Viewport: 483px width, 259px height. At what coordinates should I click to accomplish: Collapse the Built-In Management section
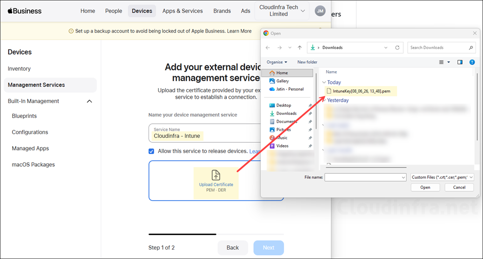click(x=89, y=101)
